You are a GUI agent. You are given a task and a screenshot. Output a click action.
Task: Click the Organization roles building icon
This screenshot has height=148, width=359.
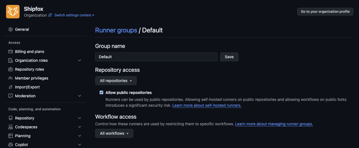pyautogui.click(x=11, y=60)
